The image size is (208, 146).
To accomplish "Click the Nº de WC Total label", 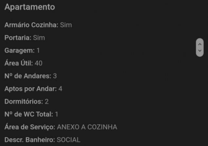I will tap(29, 114).
